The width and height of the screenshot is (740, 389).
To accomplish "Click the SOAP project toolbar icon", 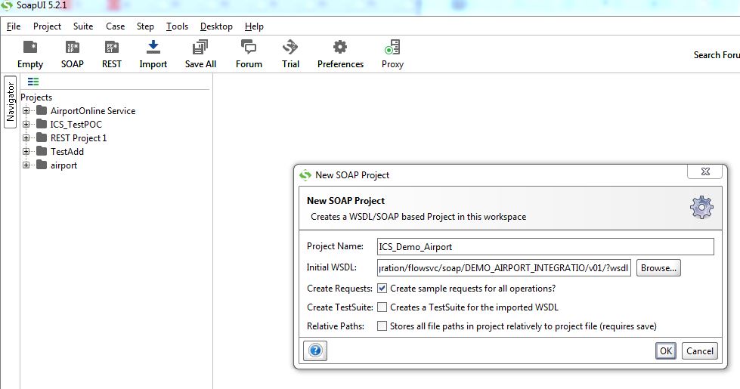I will coord(73,48).
